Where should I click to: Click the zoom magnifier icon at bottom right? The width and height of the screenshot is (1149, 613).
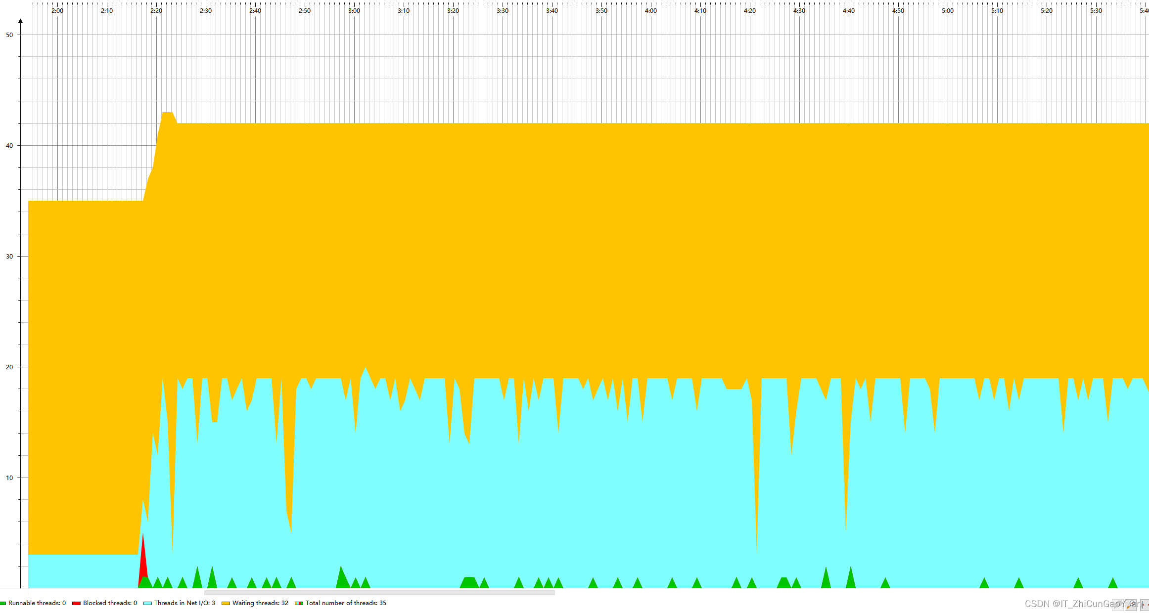[1131, 605]
